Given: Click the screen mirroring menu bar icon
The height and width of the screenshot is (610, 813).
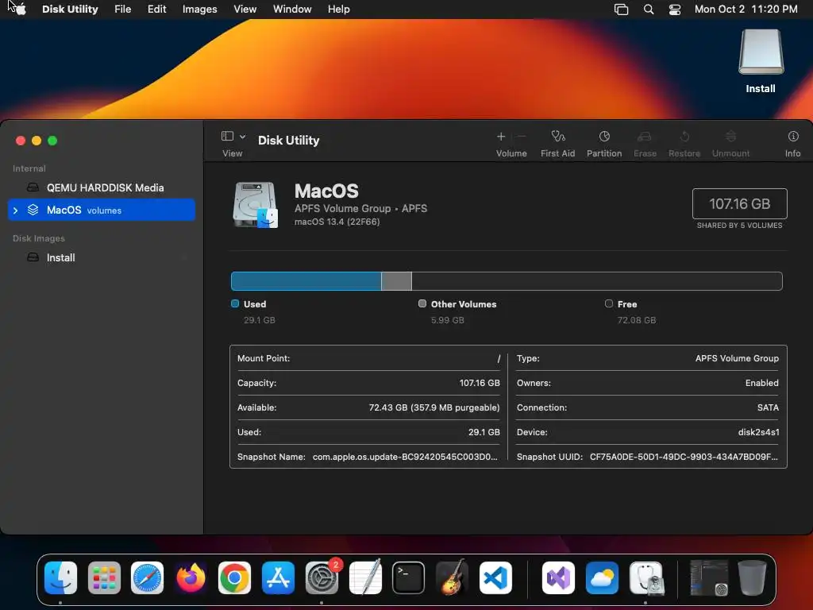Looking at the screenshot, I should tap(621, 10).
